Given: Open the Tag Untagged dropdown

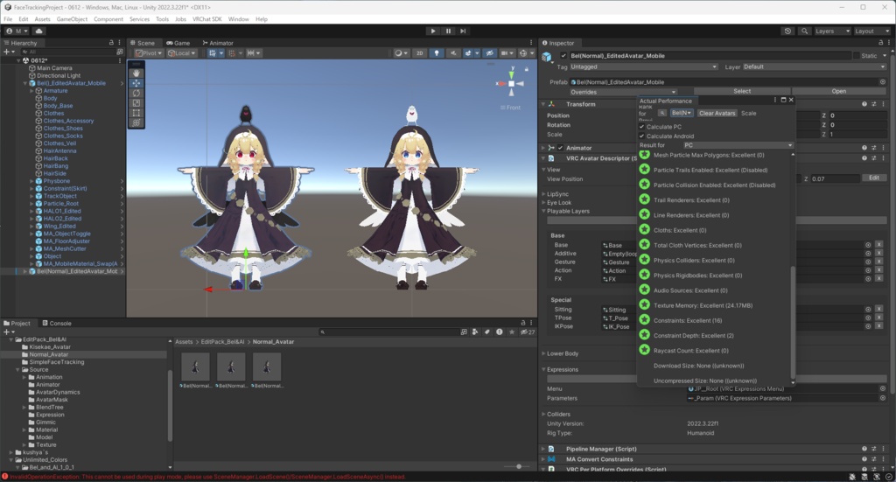Looking at the screenshot, I should pyautogui.click(x=643, y=66).
